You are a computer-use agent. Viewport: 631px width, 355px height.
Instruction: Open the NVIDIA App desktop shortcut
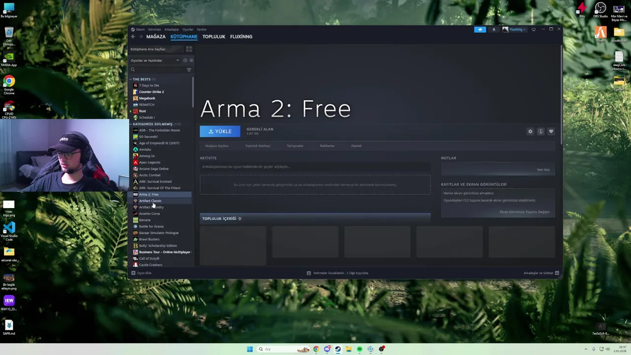[x=9, y=59]
